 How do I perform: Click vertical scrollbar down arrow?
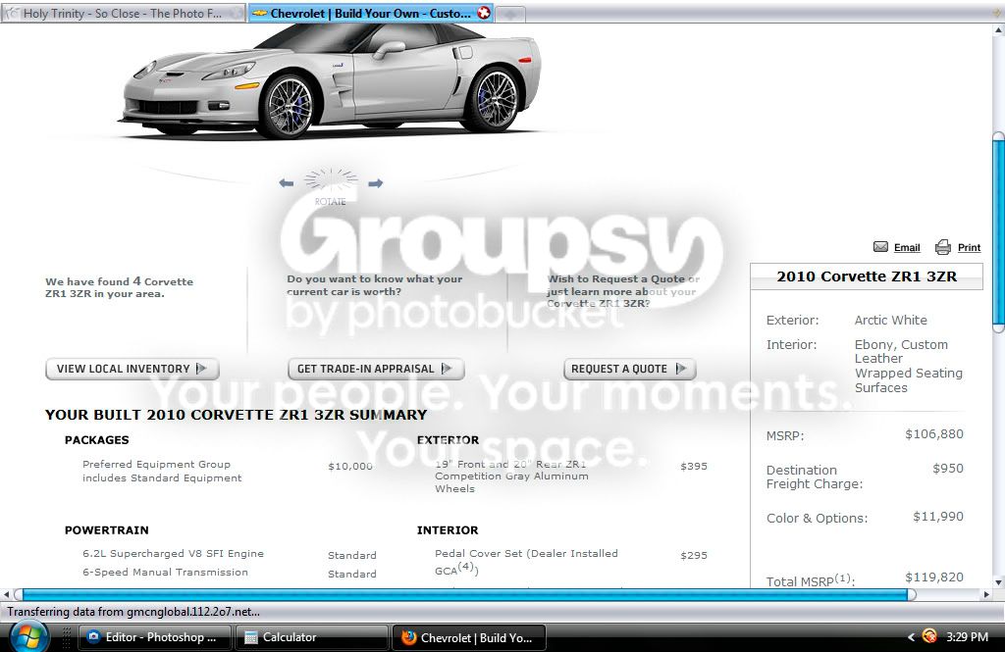[x=998, y=582]
